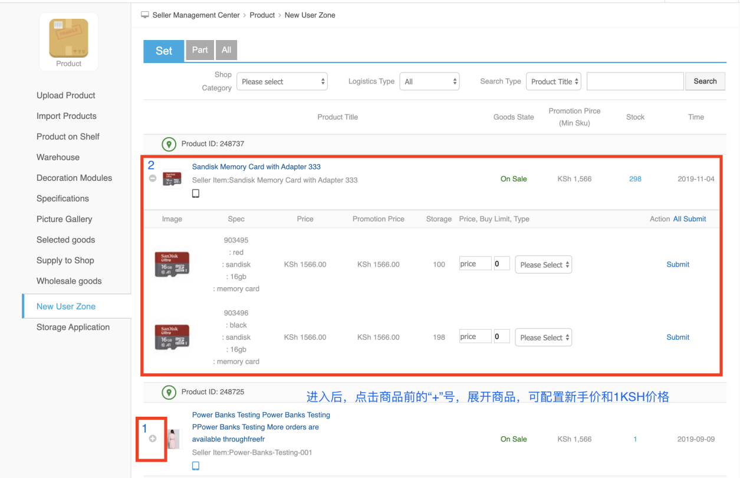The image size is (740, 478).
Task: Click the Search button
Action: (705, 81)
